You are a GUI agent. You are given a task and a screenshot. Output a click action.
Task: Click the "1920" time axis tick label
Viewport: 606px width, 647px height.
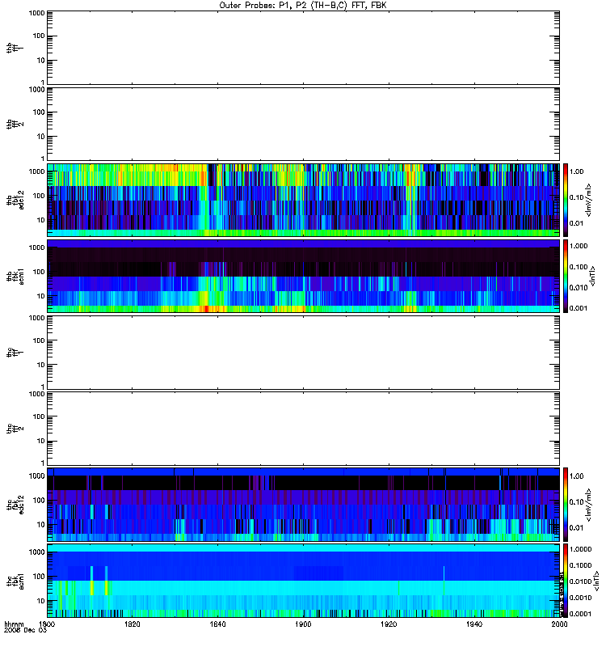(x=389, y=624)
